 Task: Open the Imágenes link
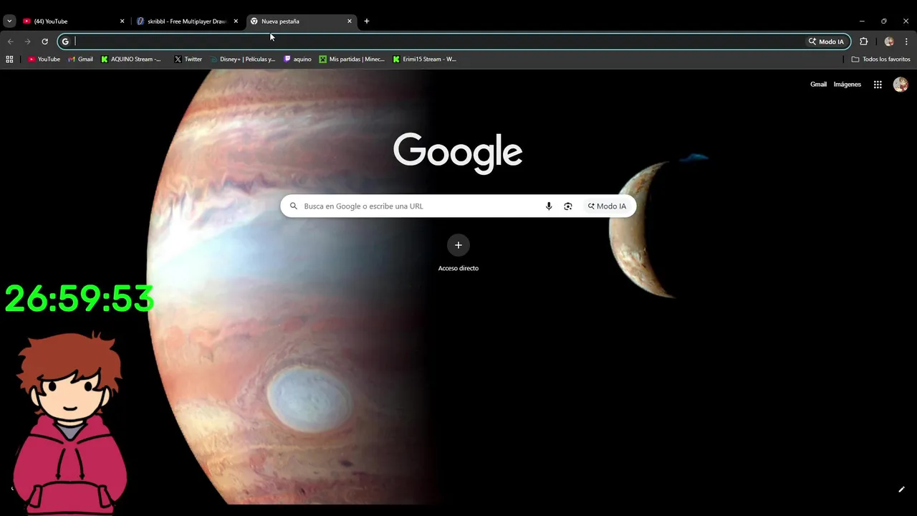coord(847,85)
